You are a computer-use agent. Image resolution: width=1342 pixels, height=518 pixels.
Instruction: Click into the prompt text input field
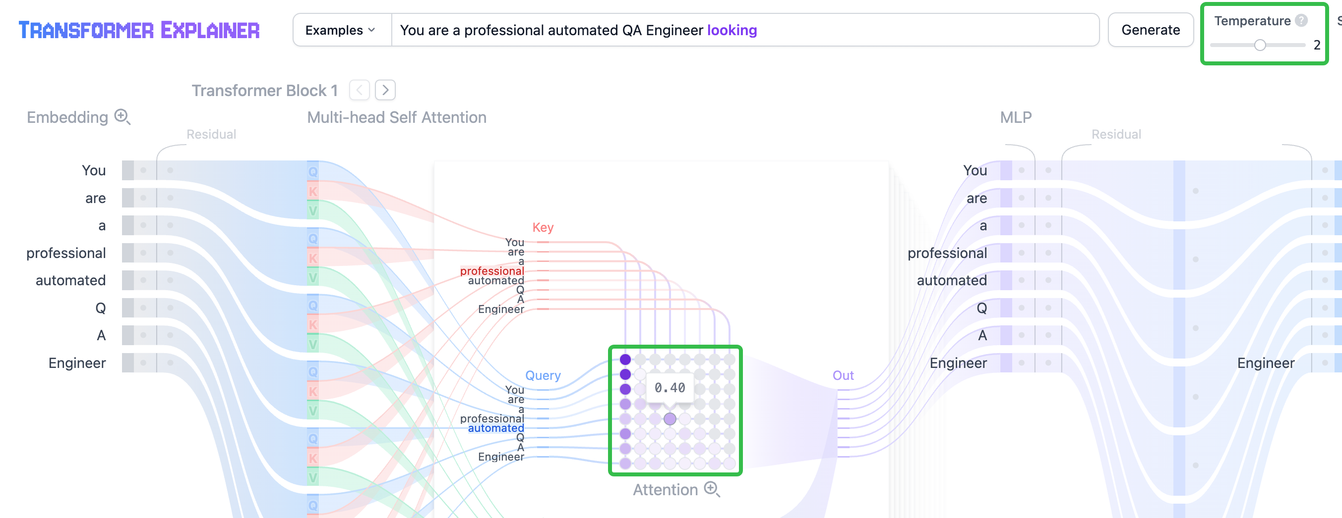[886, 30]
